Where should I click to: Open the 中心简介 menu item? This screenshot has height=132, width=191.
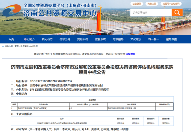pos(29,39)
